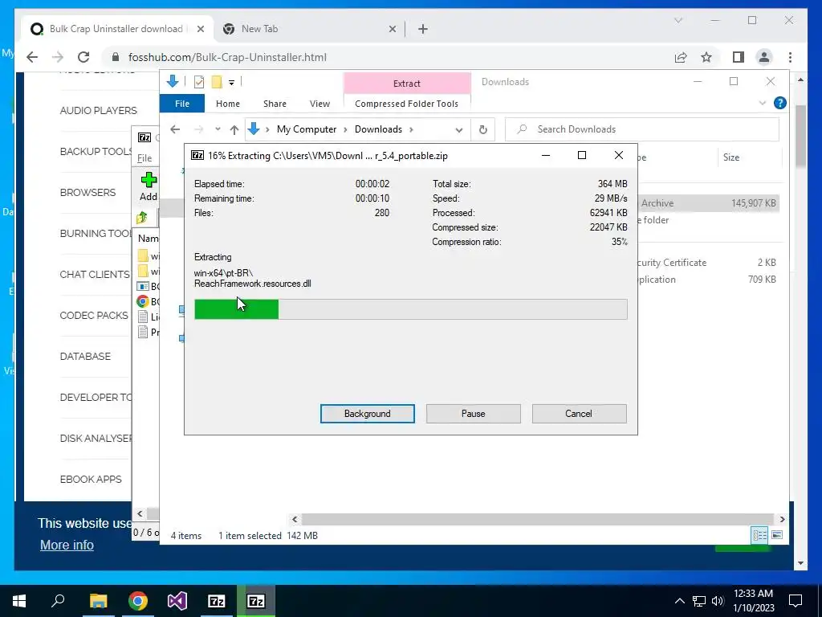This screenshot has width=822, height=617.
Task: Open Chrome profile icon
Action: pos(764,57)
